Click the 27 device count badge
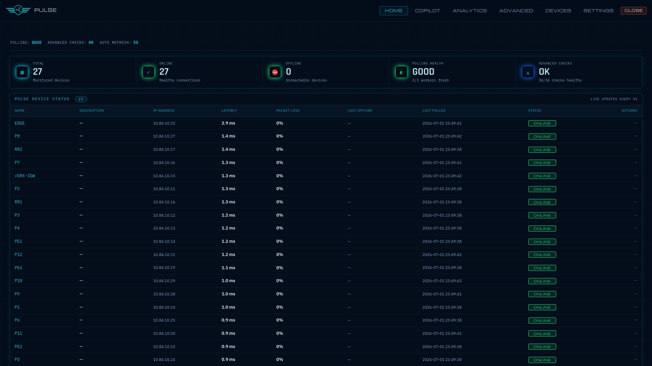This screenshot has height=366, width=652. (x=81, y=99)
